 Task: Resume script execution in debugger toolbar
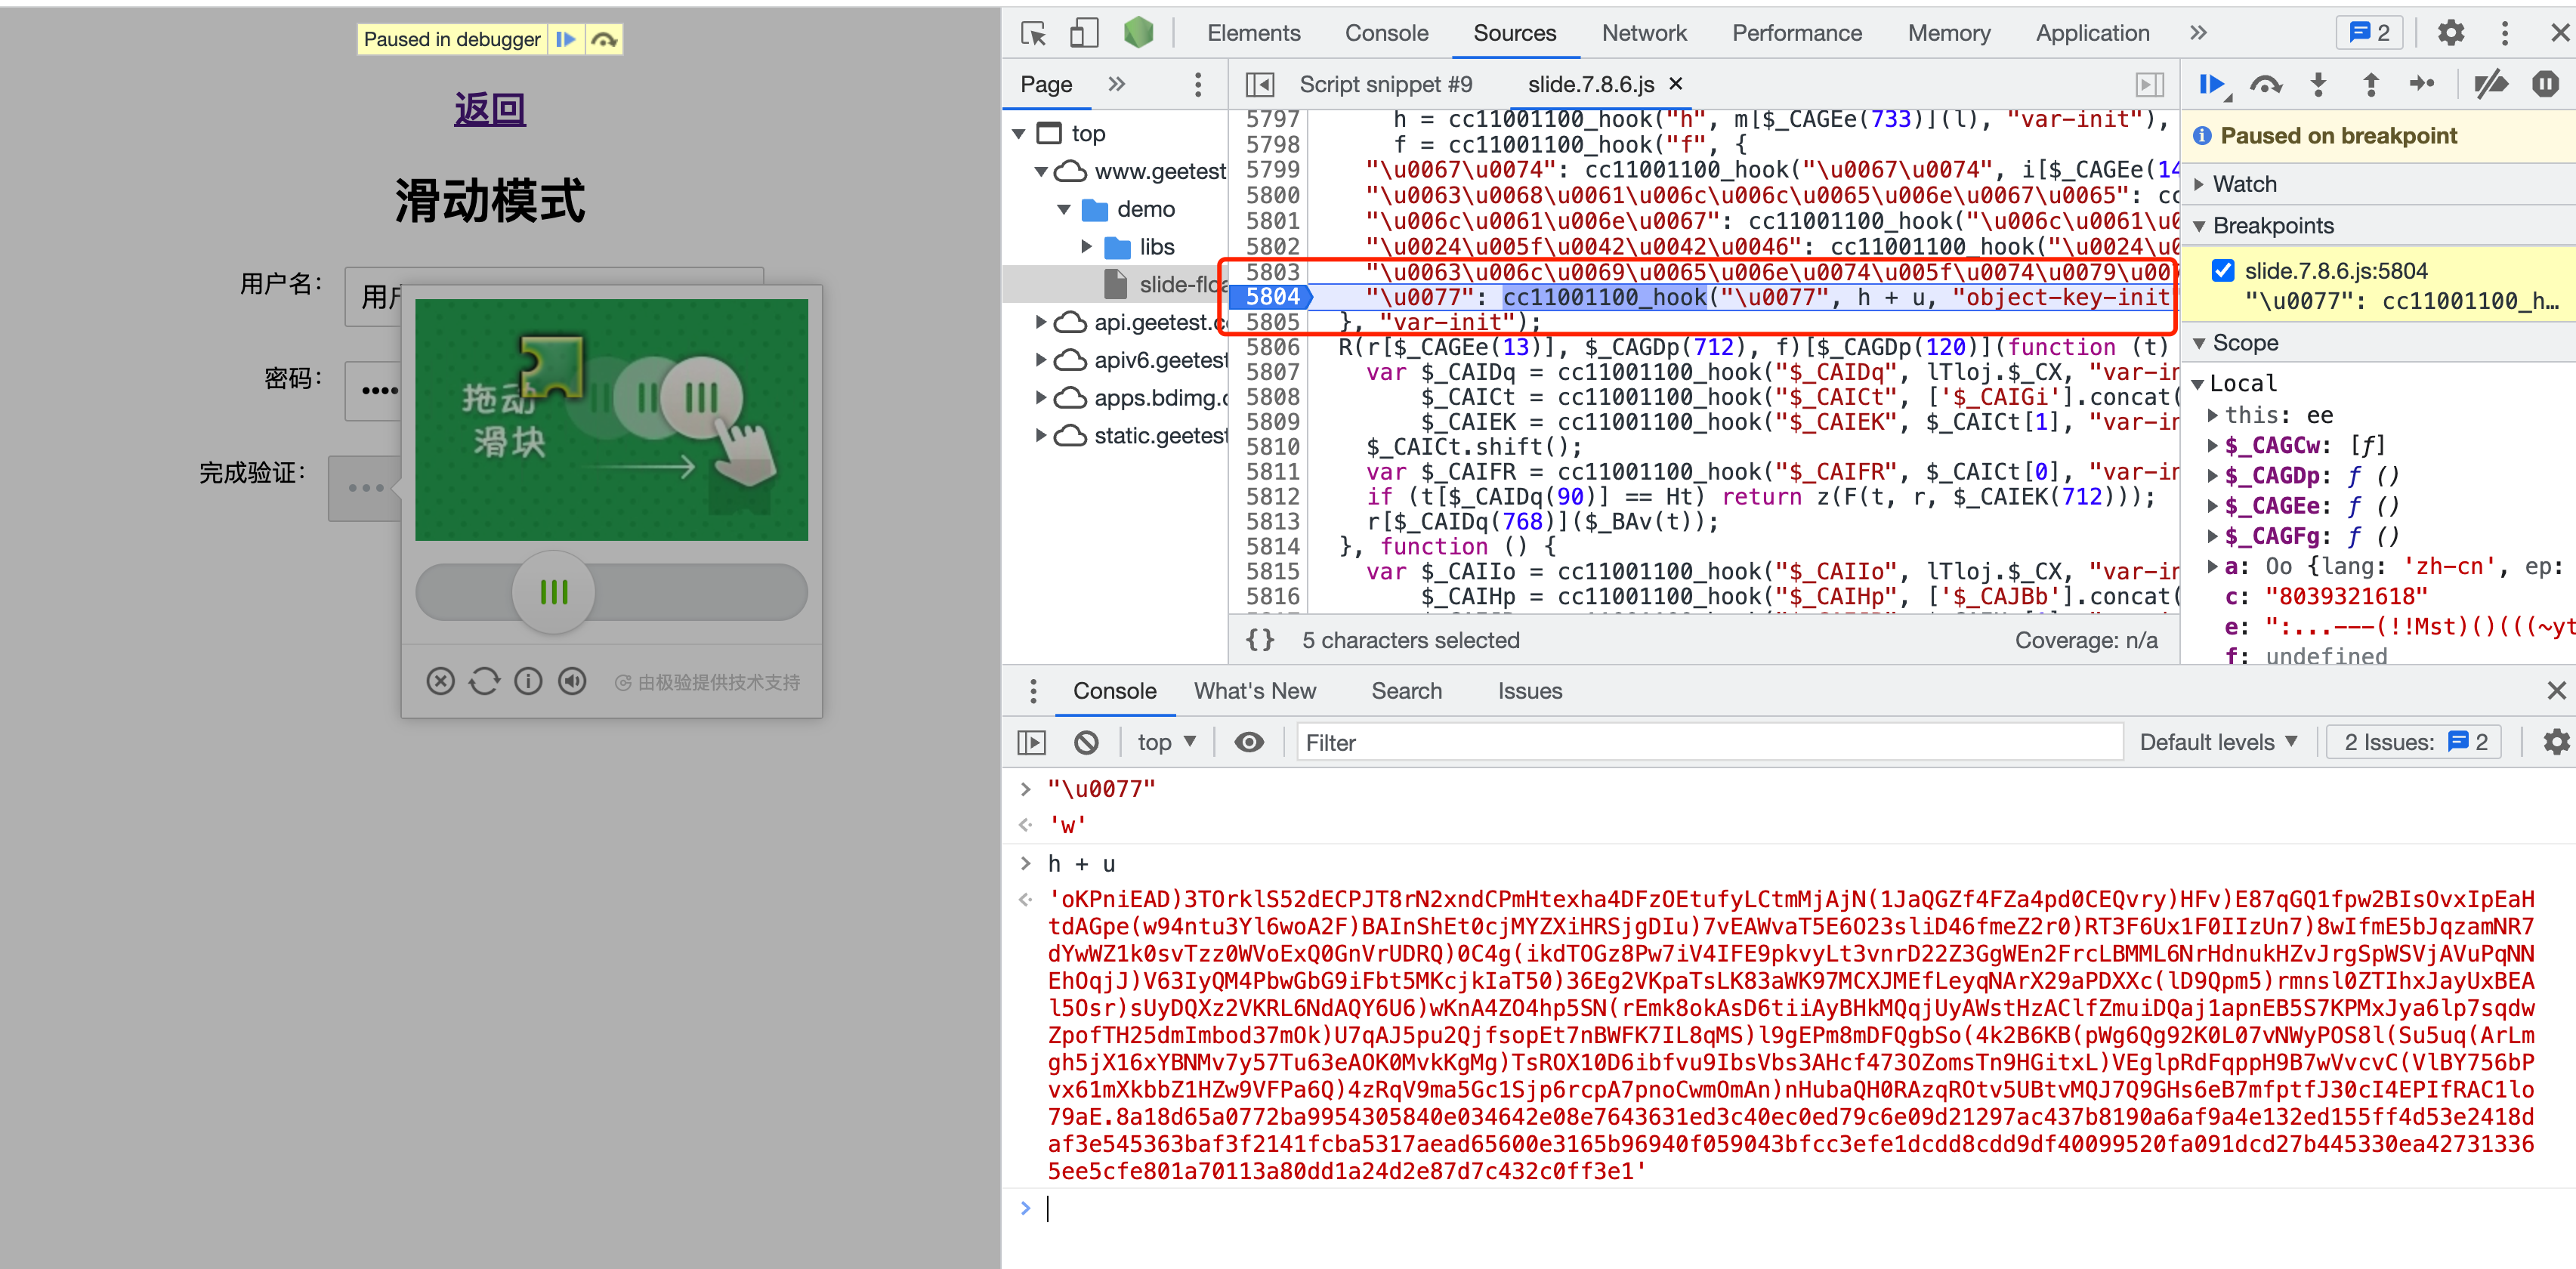pyautogui.click(x=2212, y=85)
